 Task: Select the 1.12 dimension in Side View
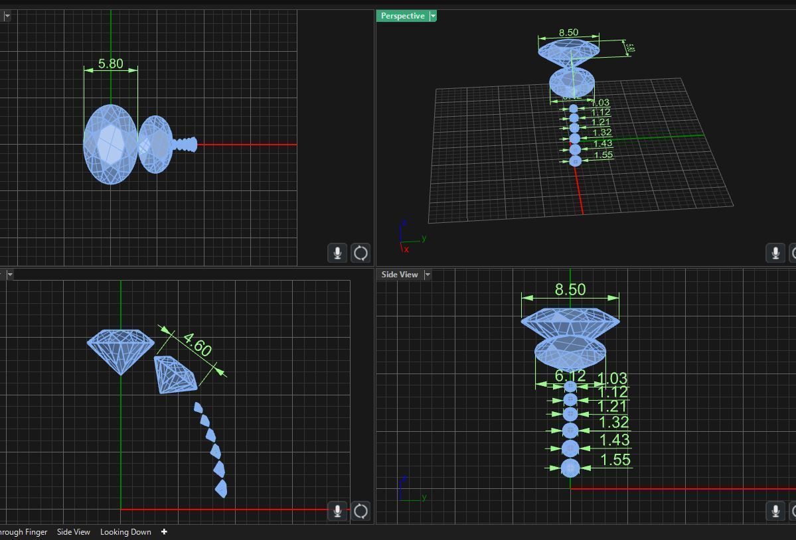(x=613, y=392)
